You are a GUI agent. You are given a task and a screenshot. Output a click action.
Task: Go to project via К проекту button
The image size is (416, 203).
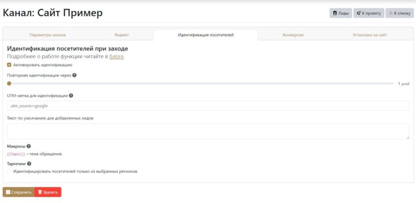coord(369,13)
